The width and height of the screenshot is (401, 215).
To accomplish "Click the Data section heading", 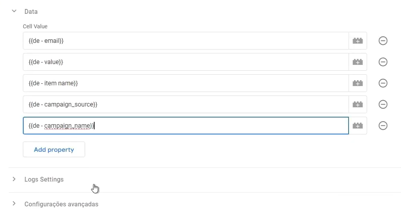I will pyautogui.click(x=31, y=12).
